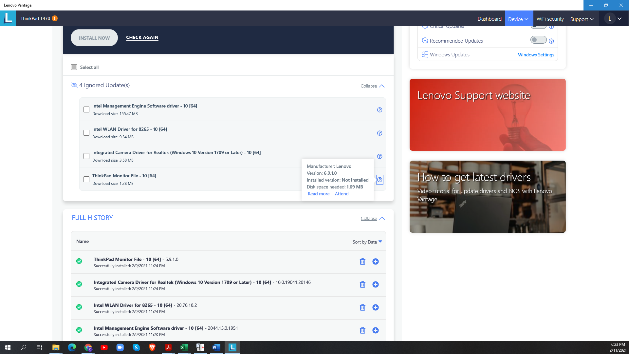This screenshot has width=629, height=354.
Task: Open info tooltip for Intel WLAN Driver
Action: 379,133
